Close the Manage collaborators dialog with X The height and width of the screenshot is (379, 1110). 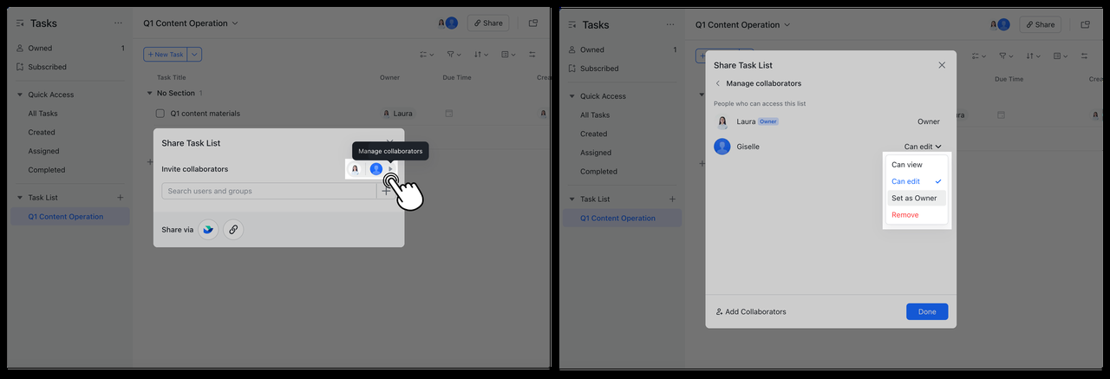942,65
